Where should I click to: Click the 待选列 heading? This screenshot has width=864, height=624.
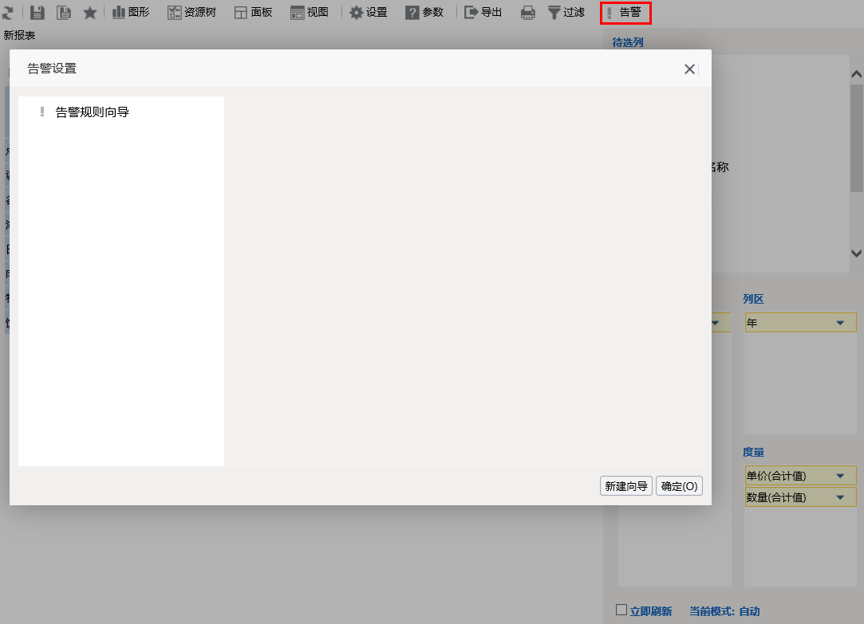pyautogui.click(x=628, y=42)
